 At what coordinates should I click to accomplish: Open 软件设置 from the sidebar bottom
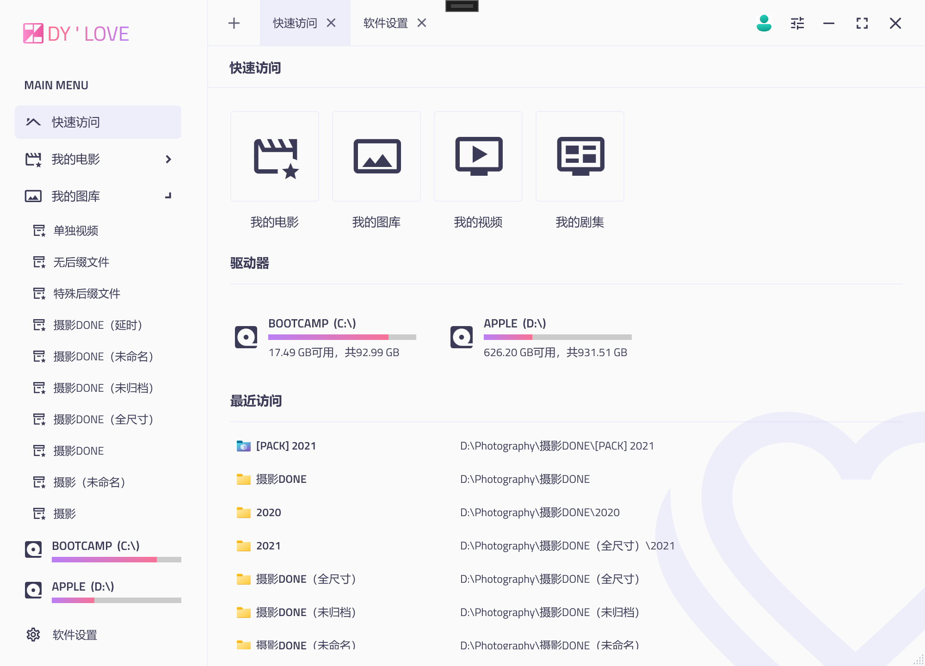pos(75,635)
